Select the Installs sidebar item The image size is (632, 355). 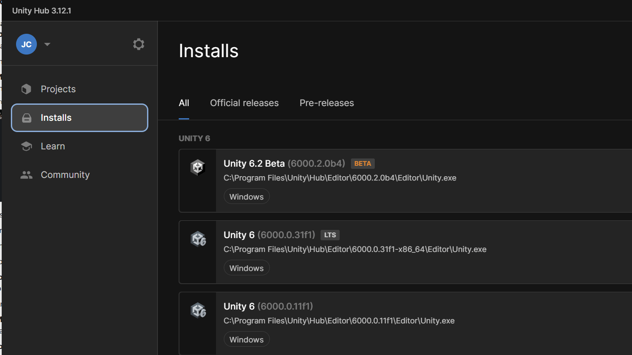[x=79, y=118]
